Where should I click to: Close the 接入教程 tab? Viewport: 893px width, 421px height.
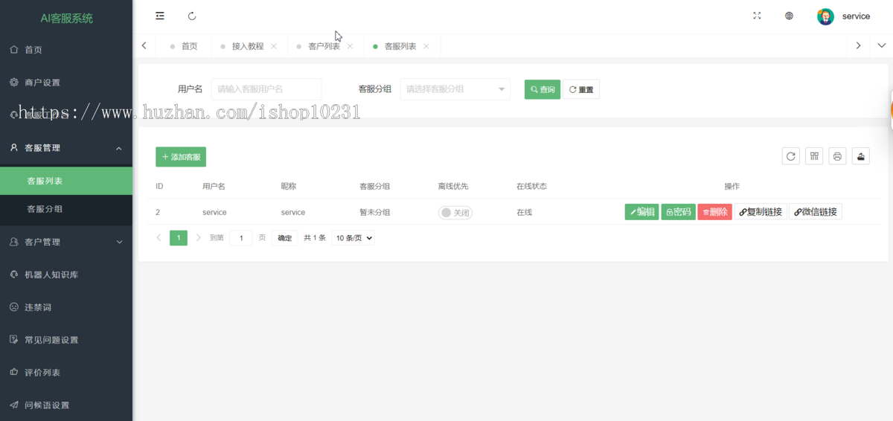click(274, 46)
